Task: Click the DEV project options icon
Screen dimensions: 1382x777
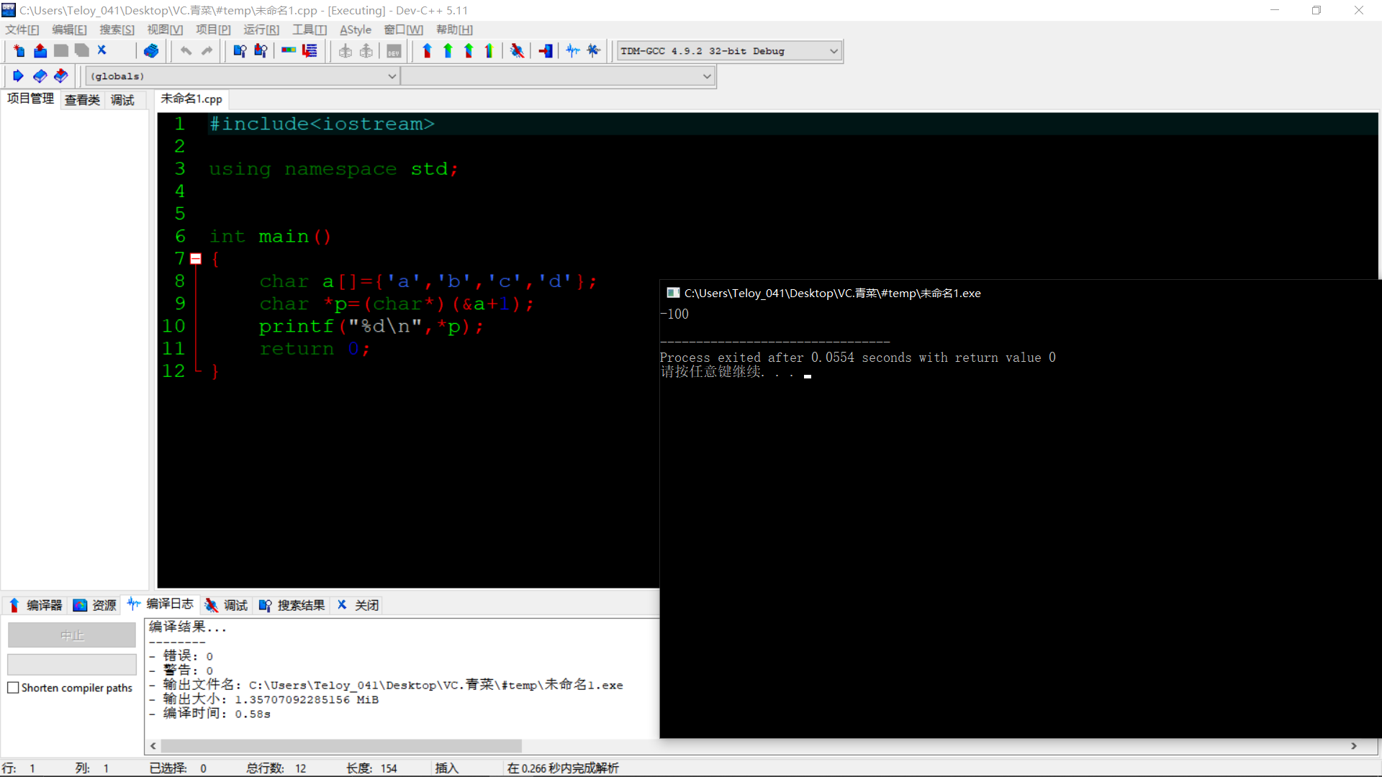Action: [x=394, y=51]
